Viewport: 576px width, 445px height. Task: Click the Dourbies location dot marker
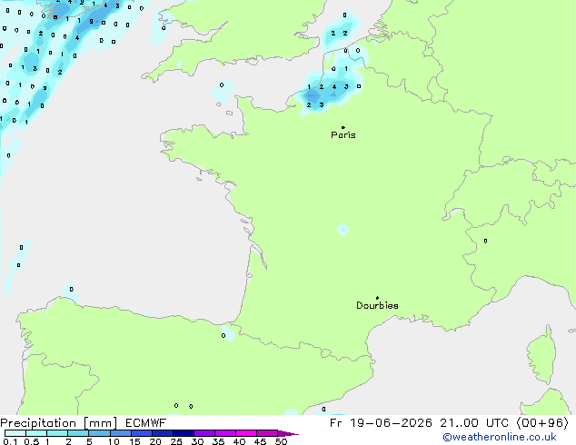[x=377, y=298]
